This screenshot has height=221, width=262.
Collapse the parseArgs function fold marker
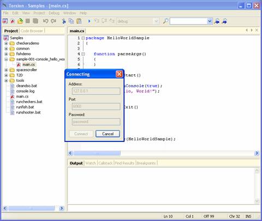coord(83,54)
